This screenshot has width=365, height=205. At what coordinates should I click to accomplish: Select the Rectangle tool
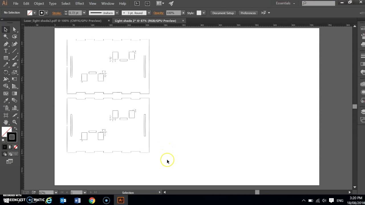pyautogui.click(x=6, y=58)
